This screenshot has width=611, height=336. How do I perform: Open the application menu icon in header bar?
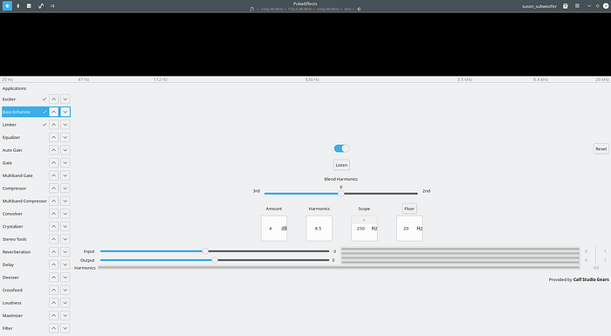(x=577, y=6)
